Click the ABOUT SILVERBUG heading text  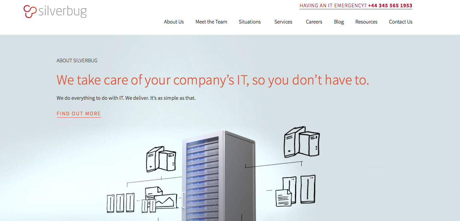[77, 61]
